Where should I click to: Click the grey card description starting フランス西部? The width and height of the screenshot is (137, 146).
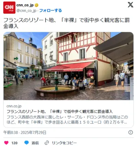67,120
